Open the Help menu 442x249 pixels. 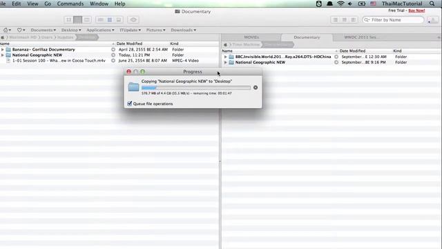tap(119, 3)
